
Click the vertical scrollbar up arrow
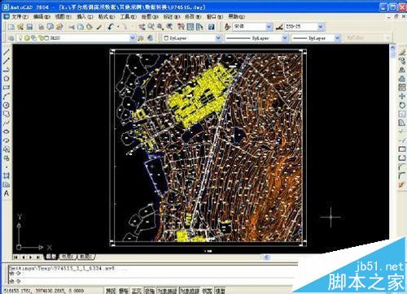[392, 48]
